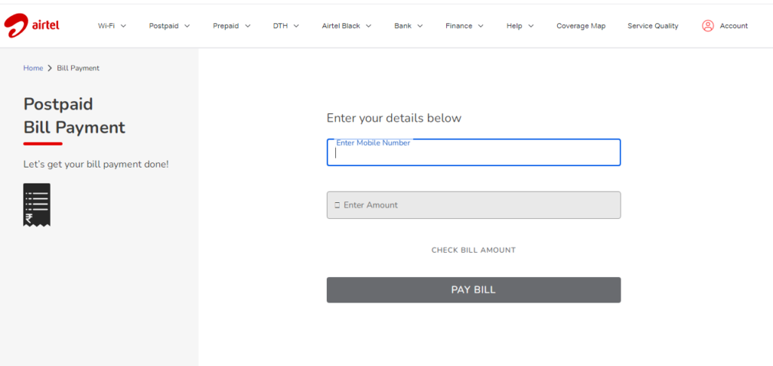Expand the DTH menu chevron
The width and height of the screenshot is (773, 366).
(x=296, y=26)
